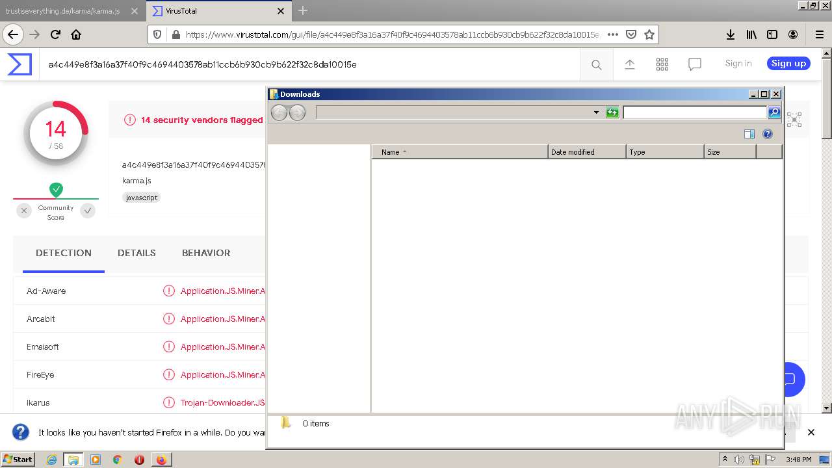Click the Ikarus Trojan-Downloader detection

coord(222,402)
